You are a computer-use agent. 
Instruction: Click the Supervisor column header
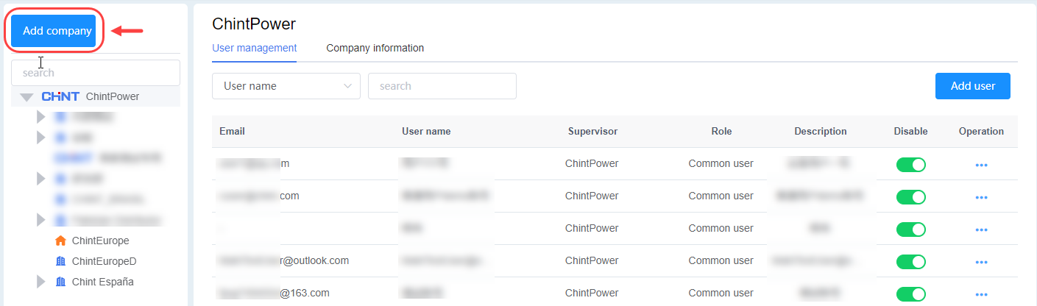(592, 132)
